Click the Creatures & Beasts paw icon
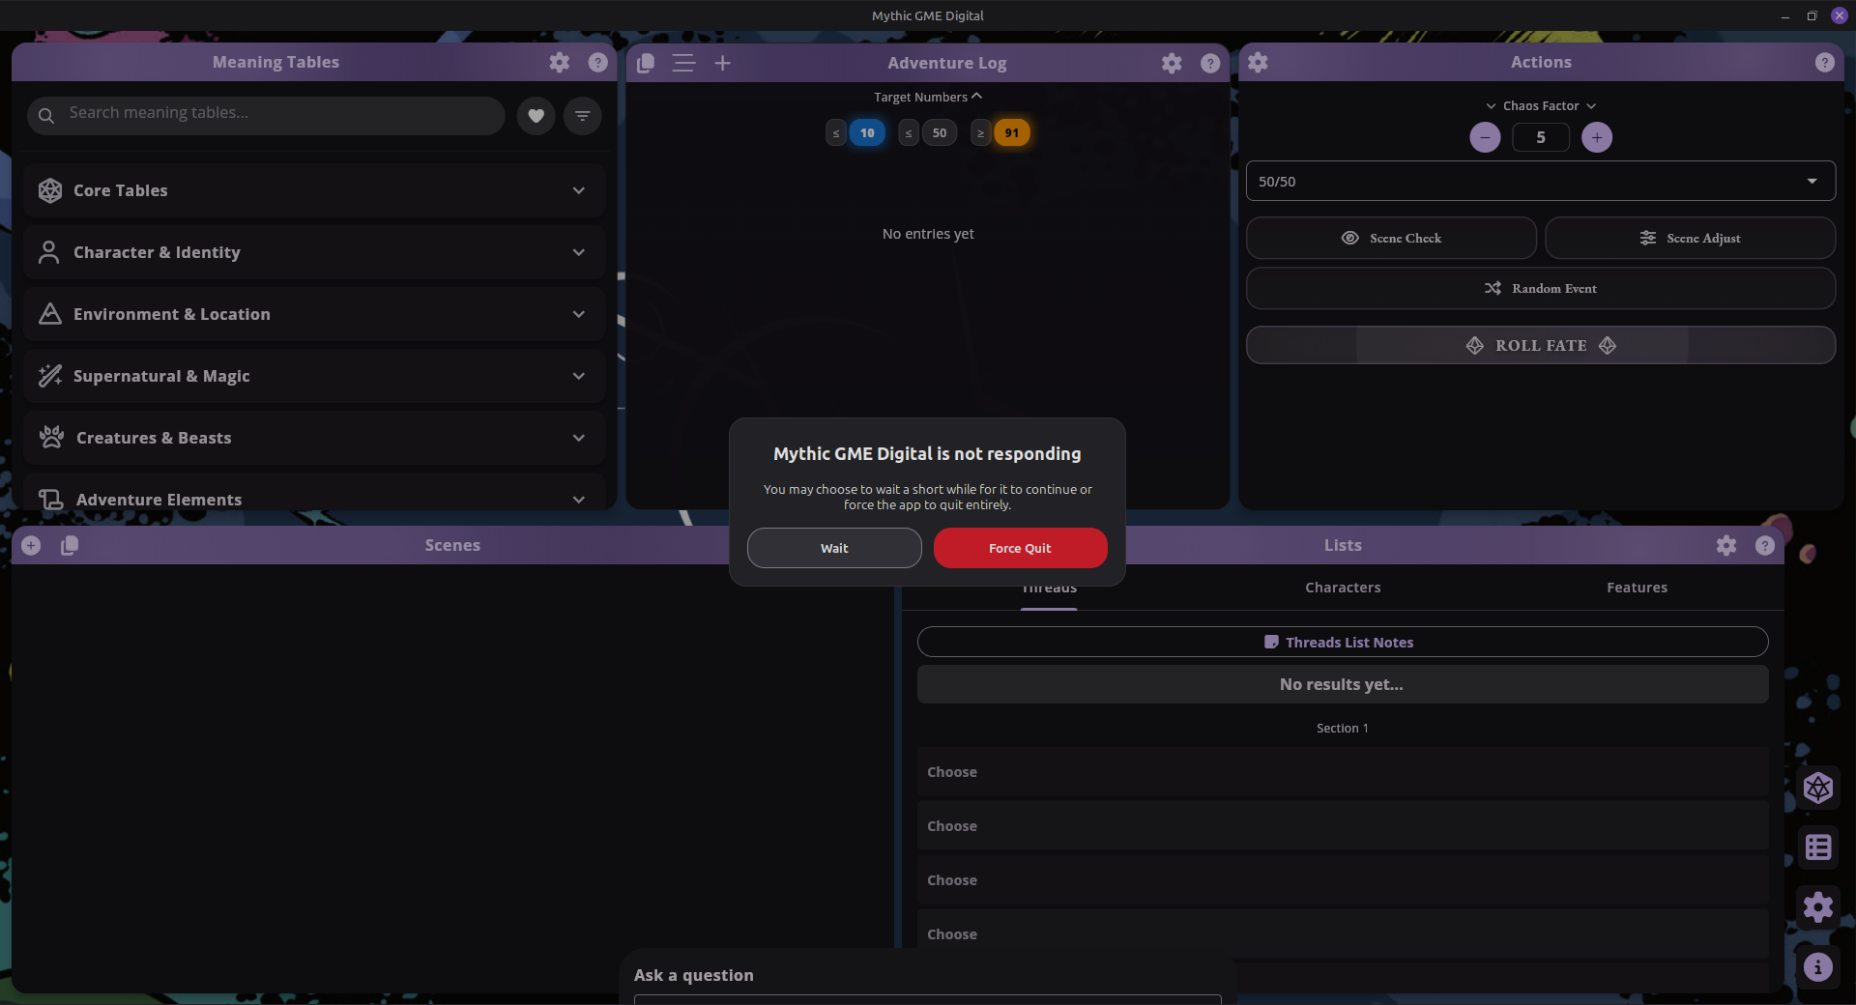This screenshot has height=1005, width=1856. 51,438
